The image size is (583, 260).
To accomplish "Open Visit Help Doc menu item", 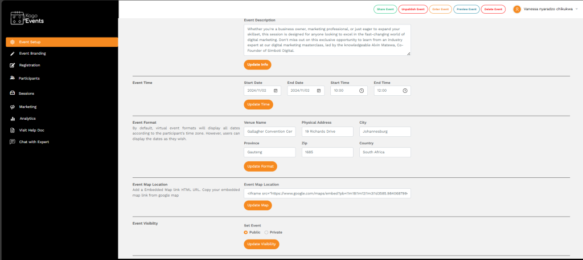I will [27, 130].
